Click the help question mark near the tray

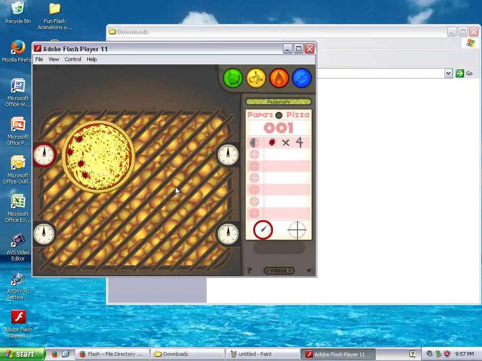(x=412, y=354)
